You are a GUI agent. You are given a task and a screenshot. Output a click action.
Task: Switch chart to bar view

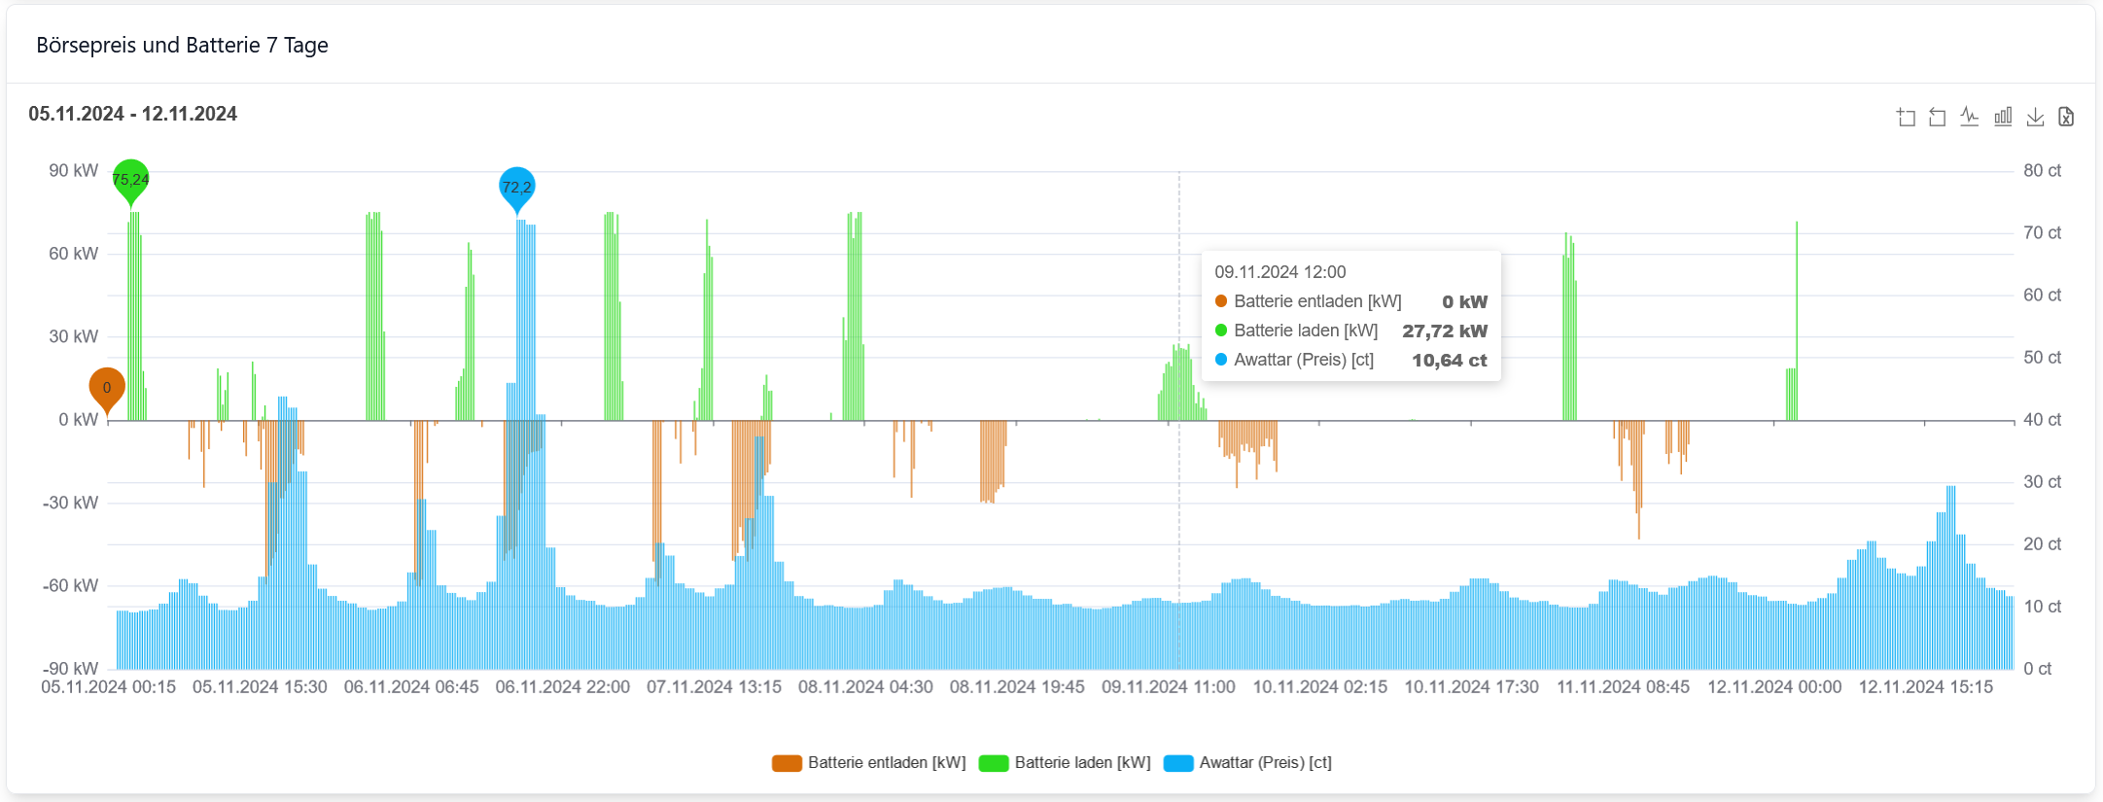tap(2003, 117)
